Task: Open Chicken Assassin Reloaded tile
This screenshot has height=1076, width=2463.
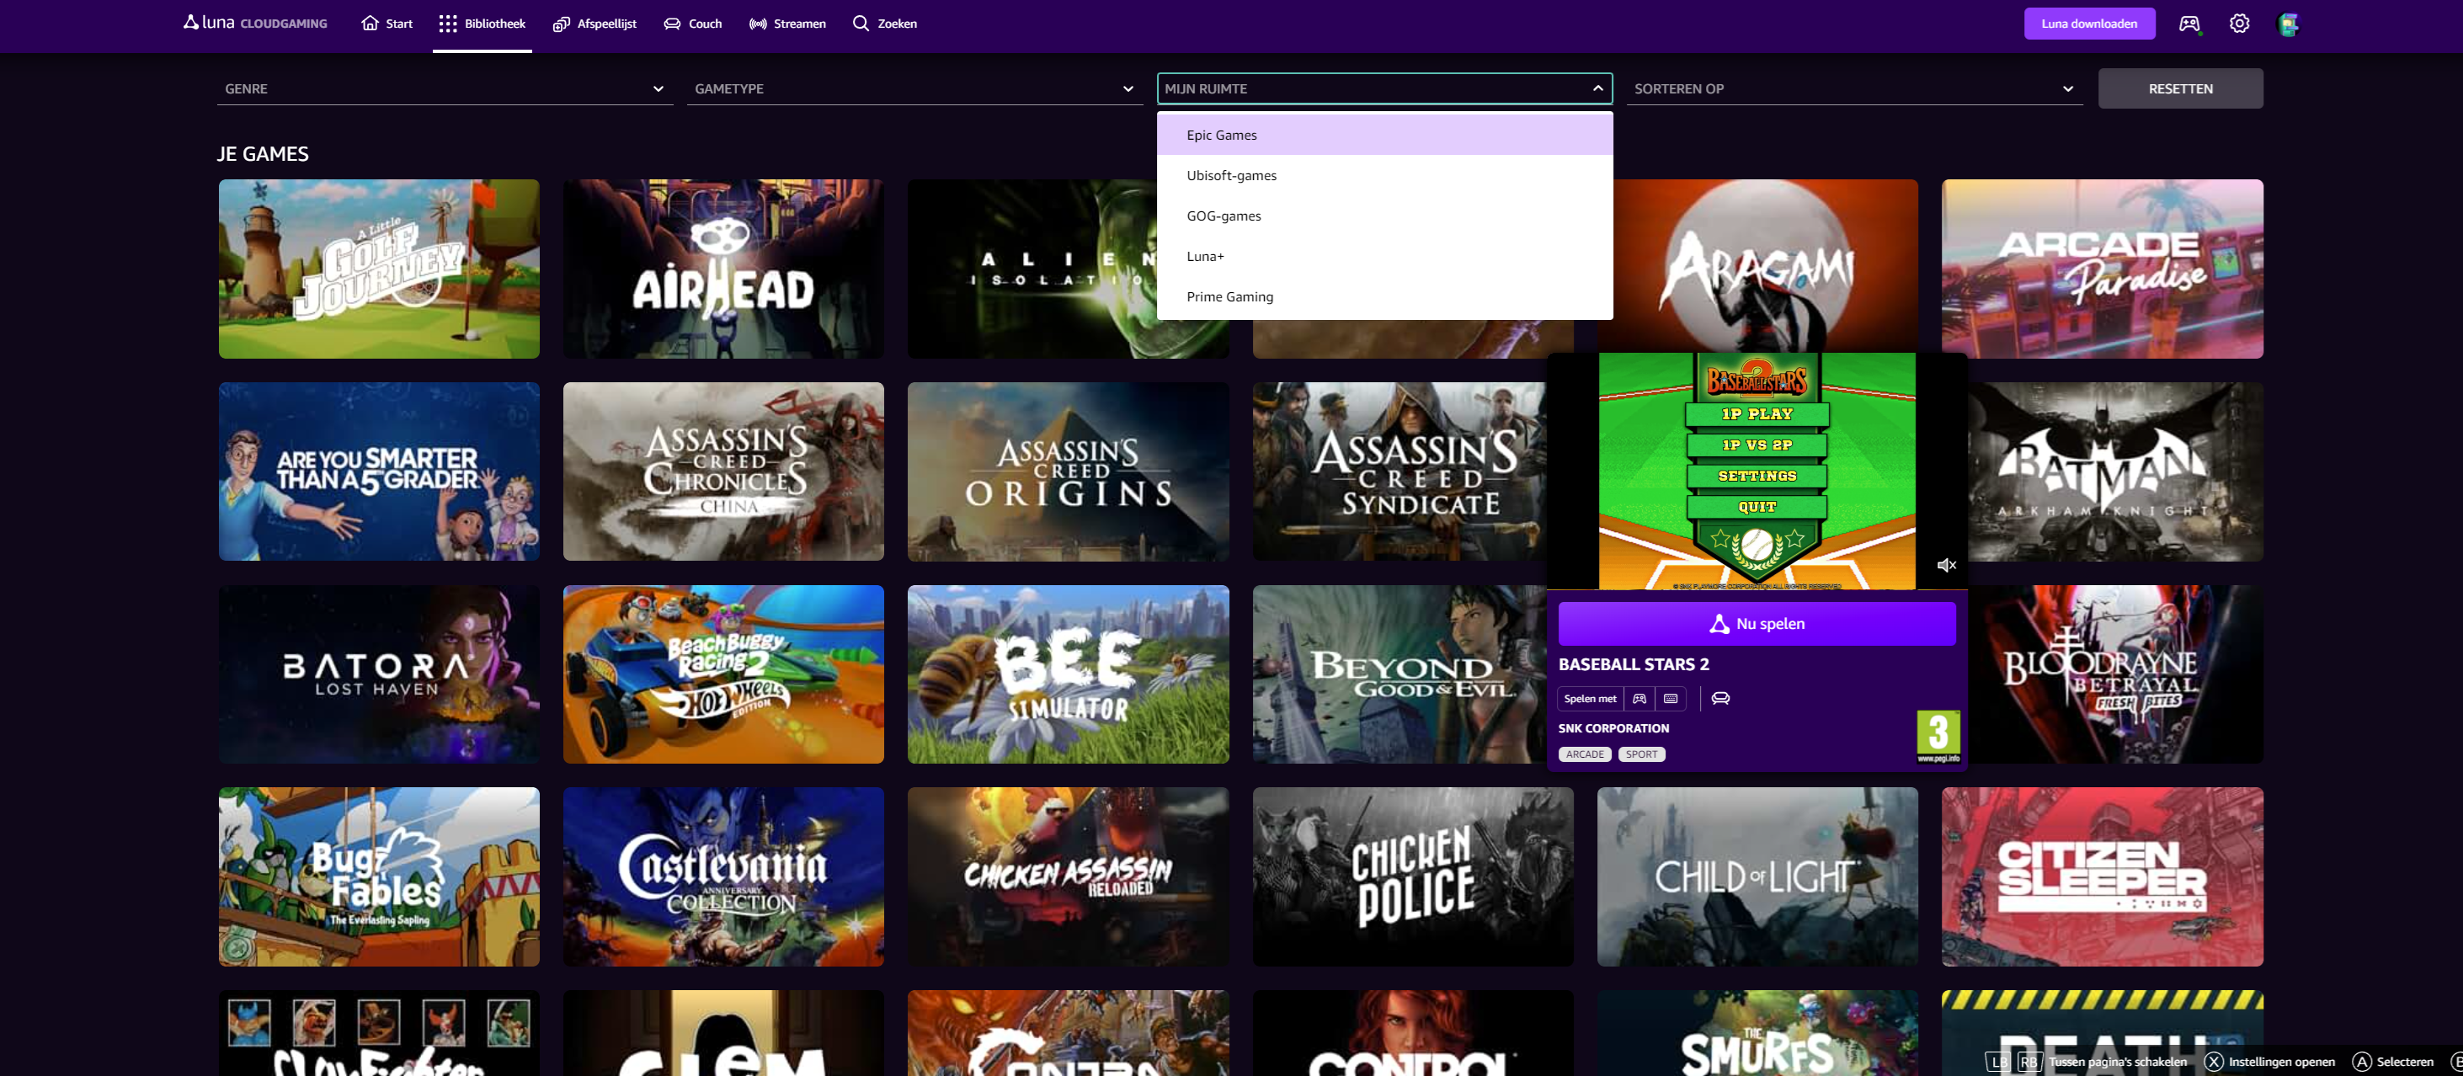Action: [x=1068, y=876]
